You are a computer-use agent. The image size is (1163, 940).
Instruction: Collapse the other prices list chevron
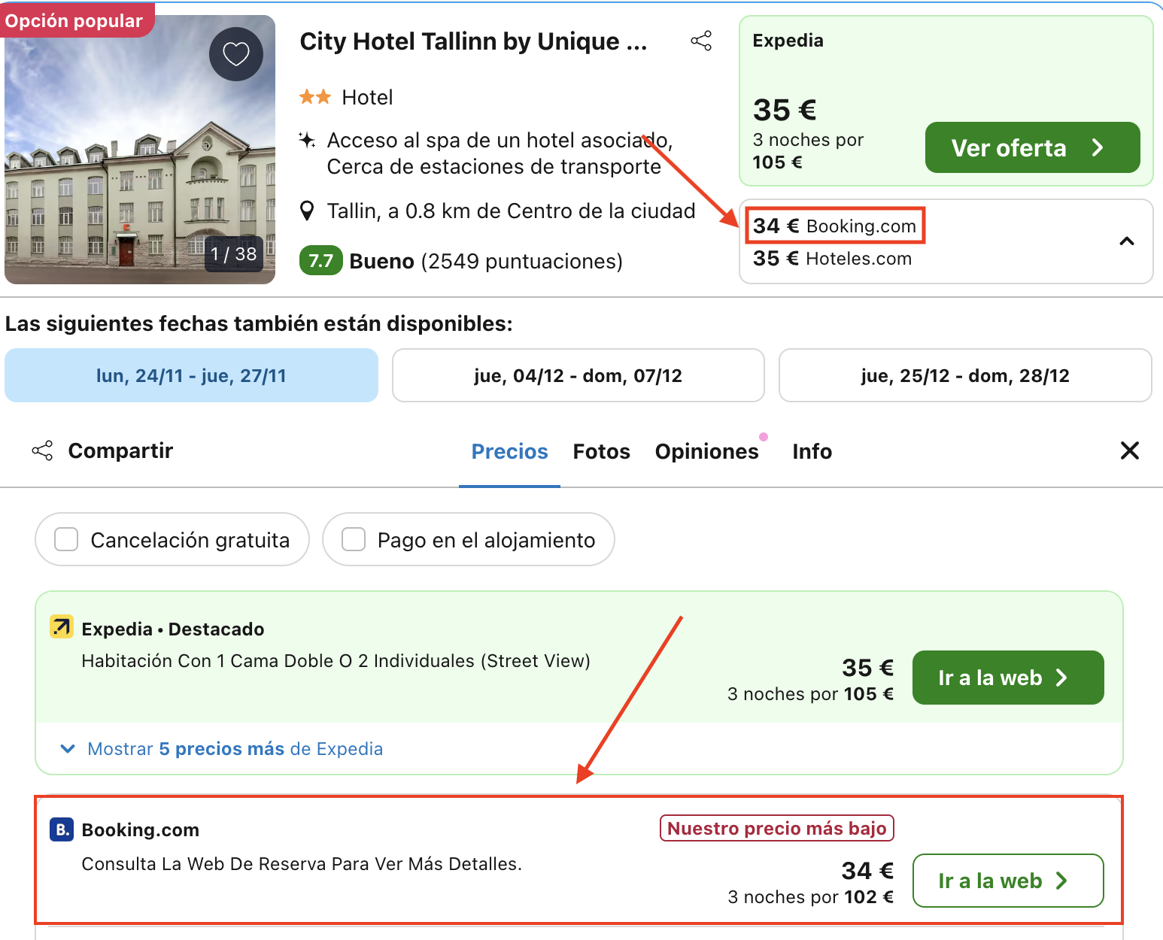[1126, 241]
